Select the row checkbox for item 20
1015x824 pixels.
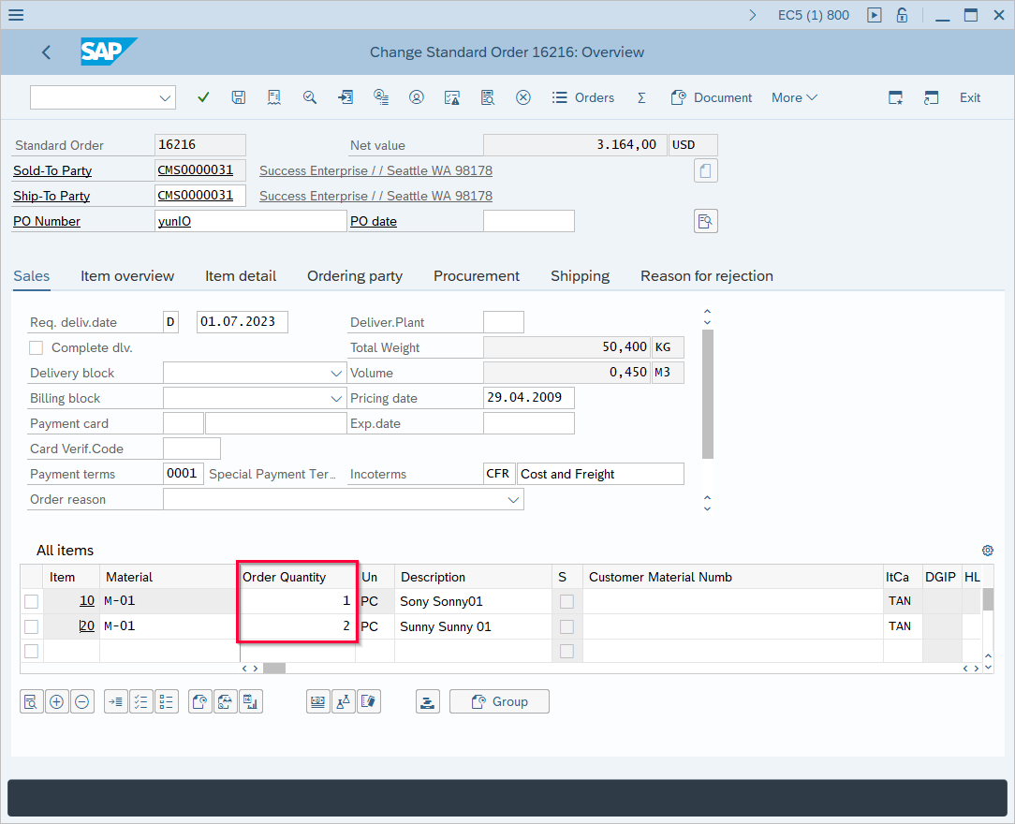[x=31, y=627]
